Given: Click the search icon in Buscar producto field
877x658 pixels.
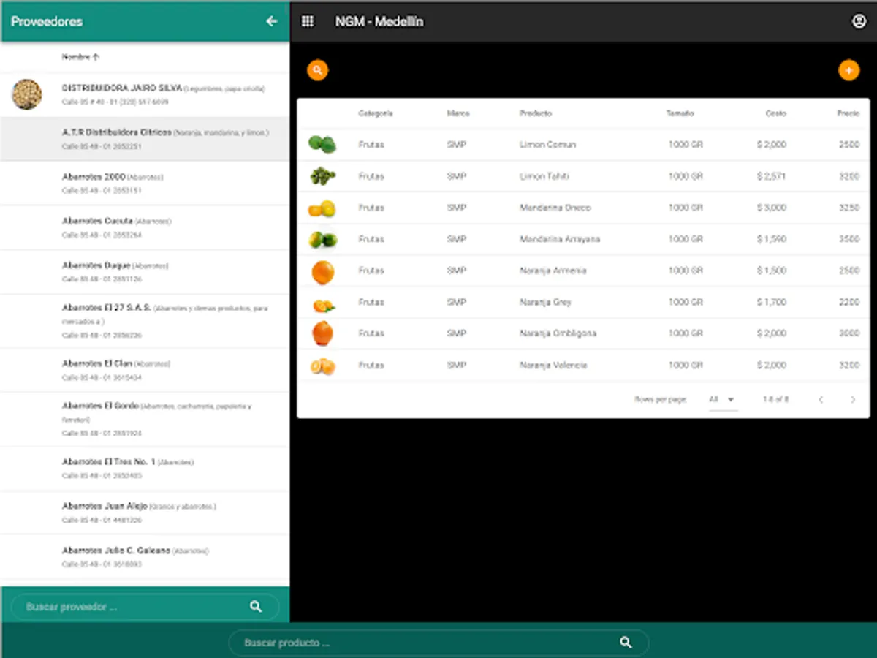Looking at the screenshot, I should click(625, 642).
